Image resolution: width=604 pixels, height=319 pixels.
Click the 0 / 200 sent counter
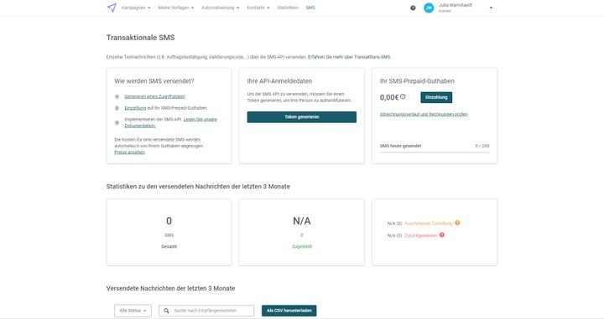(x=482, y=146)
